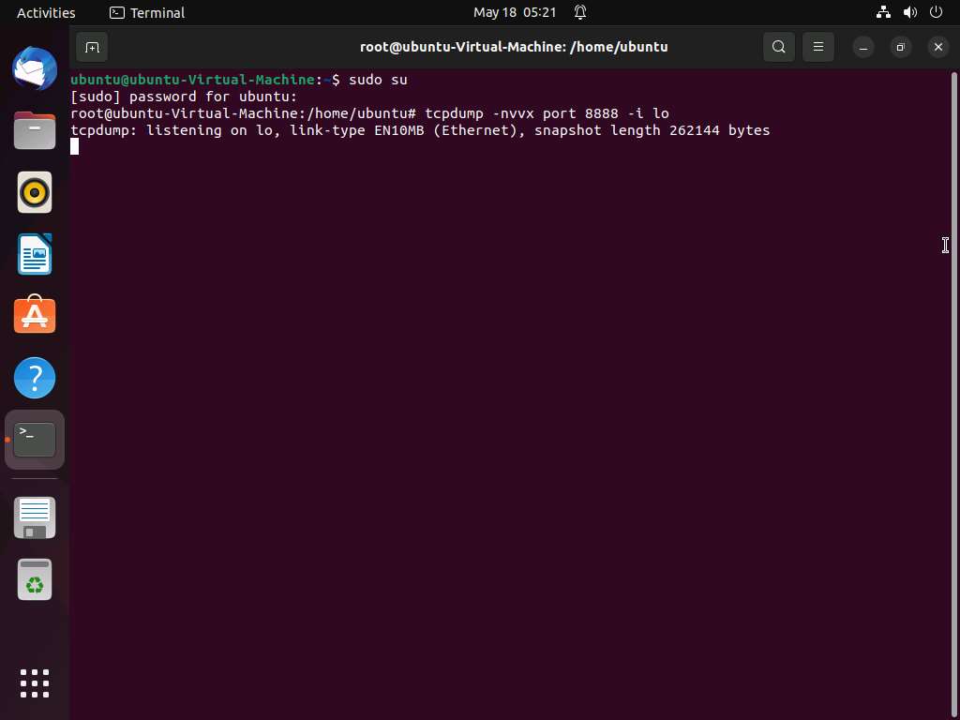The height and width of the screenshot is (720, 960).
Task: Click the Activities button
Action: point(46,12)
